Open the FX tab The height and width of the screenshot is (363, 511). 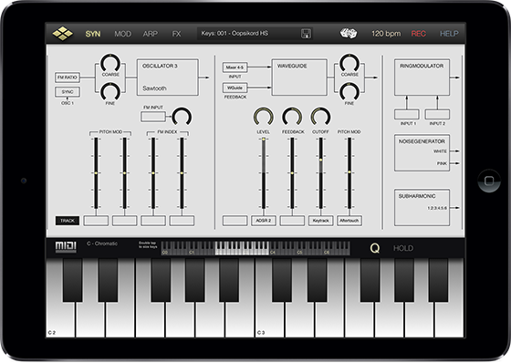click(176, 34)
